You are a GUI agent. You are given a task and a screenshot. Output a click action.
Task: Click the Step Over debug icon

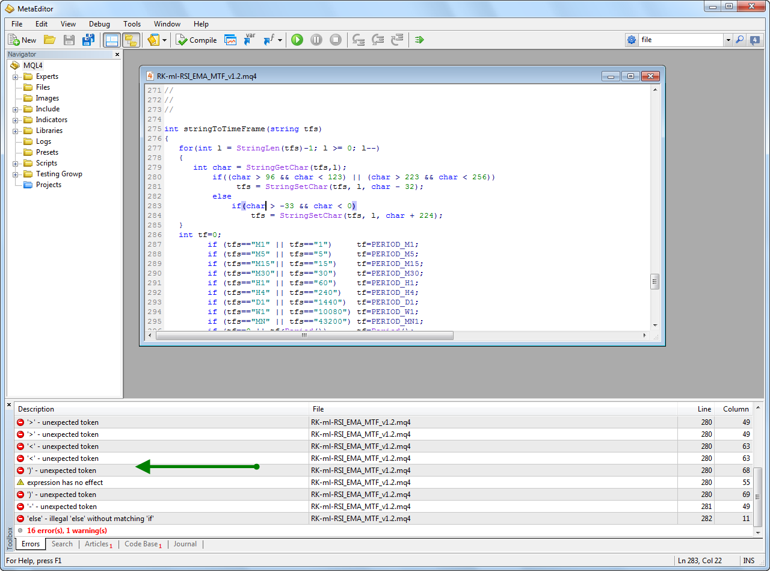pos(378,40)
